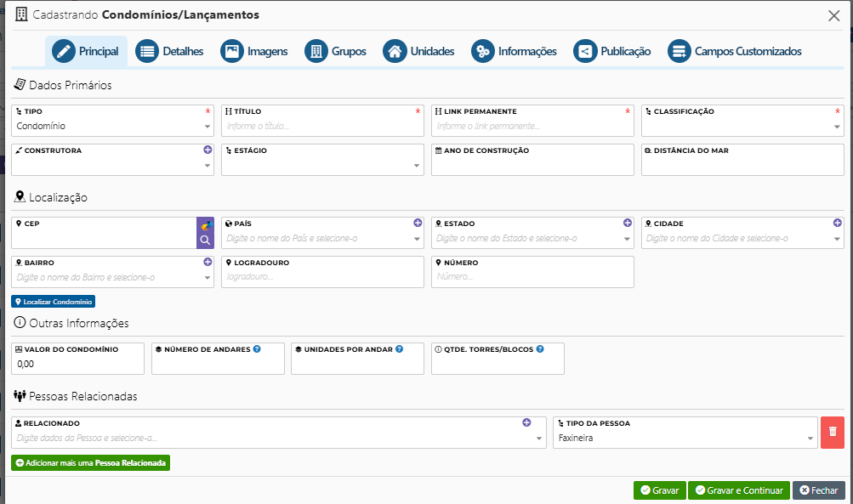Click the CEP search magnifier icon
Screen dimensions: 853x504
point(205,241)
